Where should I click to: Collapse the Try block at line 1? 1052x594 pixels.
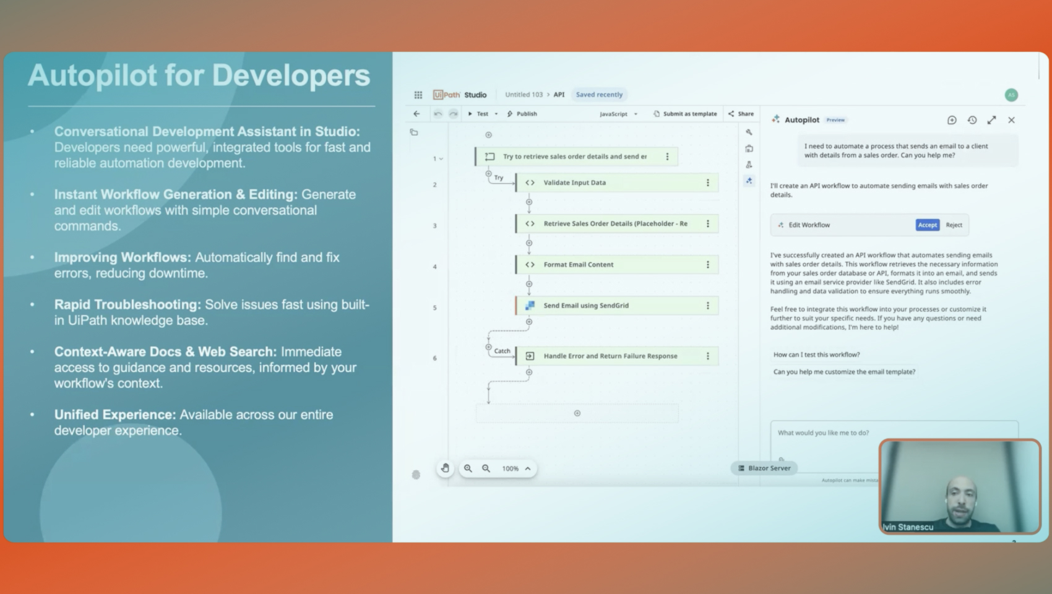(441, 159)
